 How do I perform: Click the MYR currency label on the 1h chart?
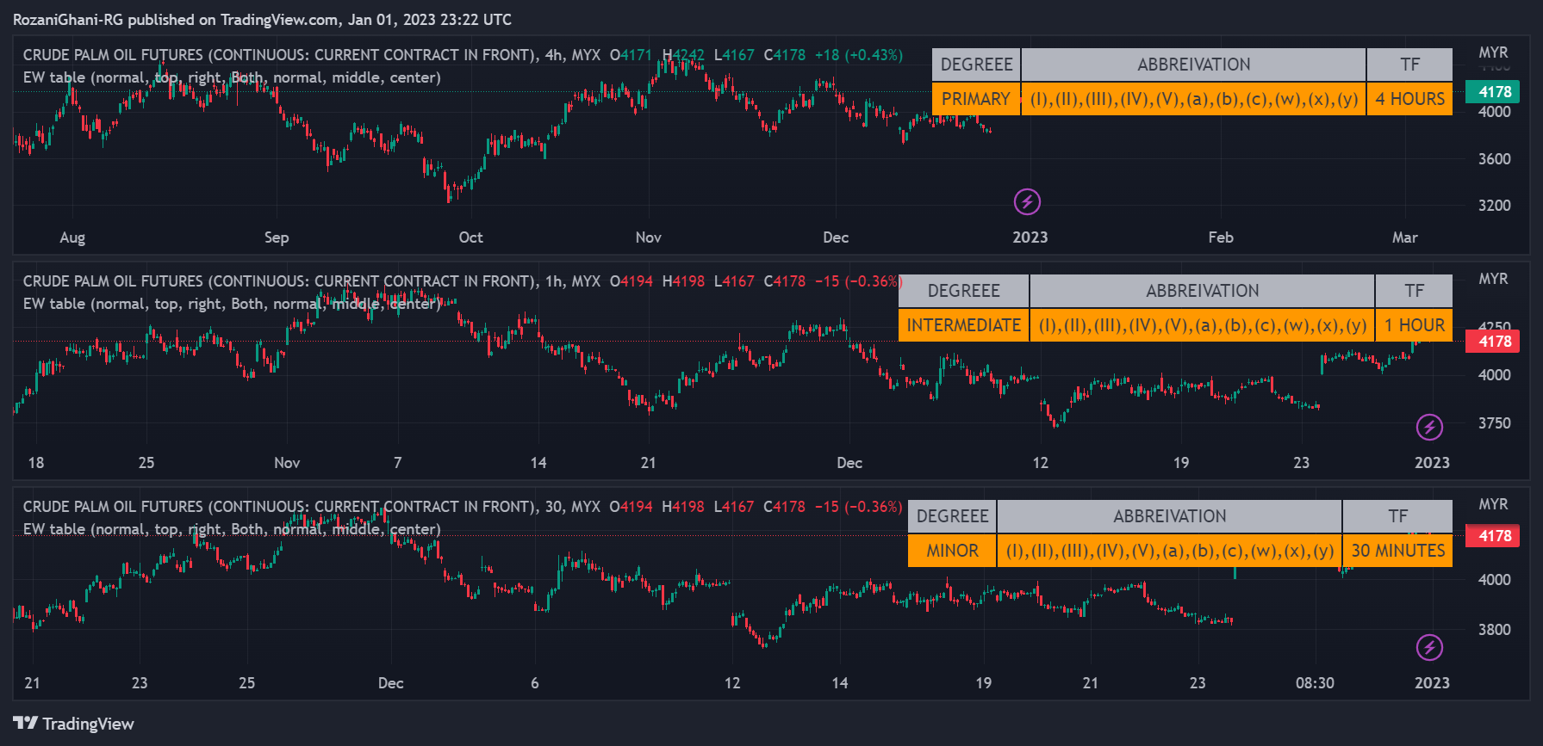[1494, 279]
